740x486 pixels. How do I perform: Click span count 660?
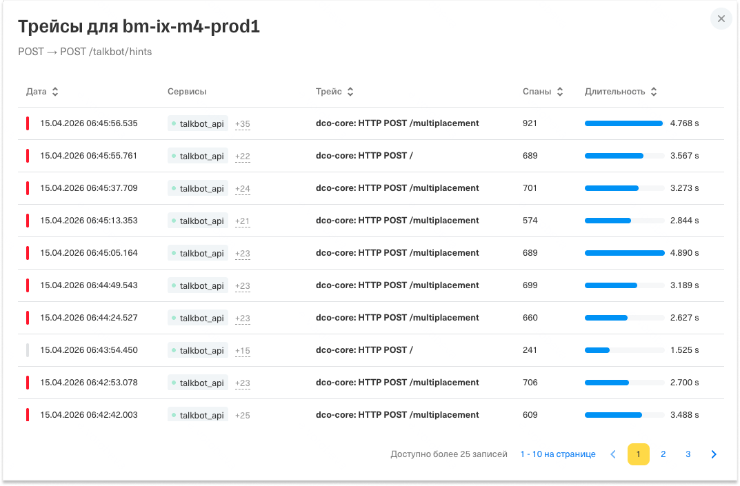click(x=530, y=318)
